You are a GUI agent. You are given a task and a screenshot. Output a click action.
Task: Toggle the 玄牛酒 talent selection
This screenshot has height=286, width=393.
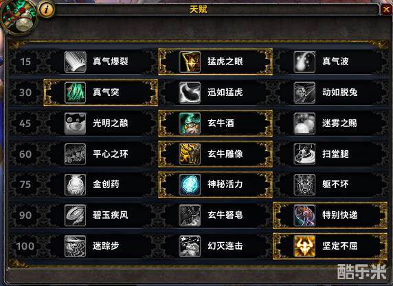(216, 123)
